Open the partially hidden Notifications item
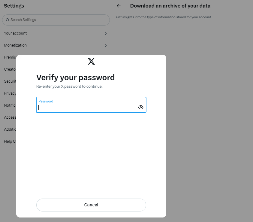Viewport: 253px width, 222px height. coord(10,105)
